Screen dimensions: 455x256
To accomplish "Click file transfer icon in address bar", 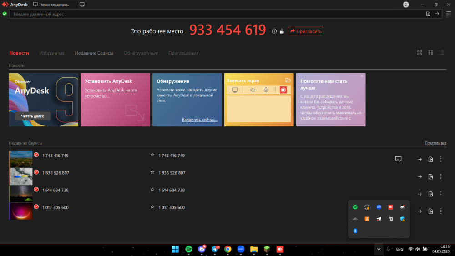I will (428, 14).
